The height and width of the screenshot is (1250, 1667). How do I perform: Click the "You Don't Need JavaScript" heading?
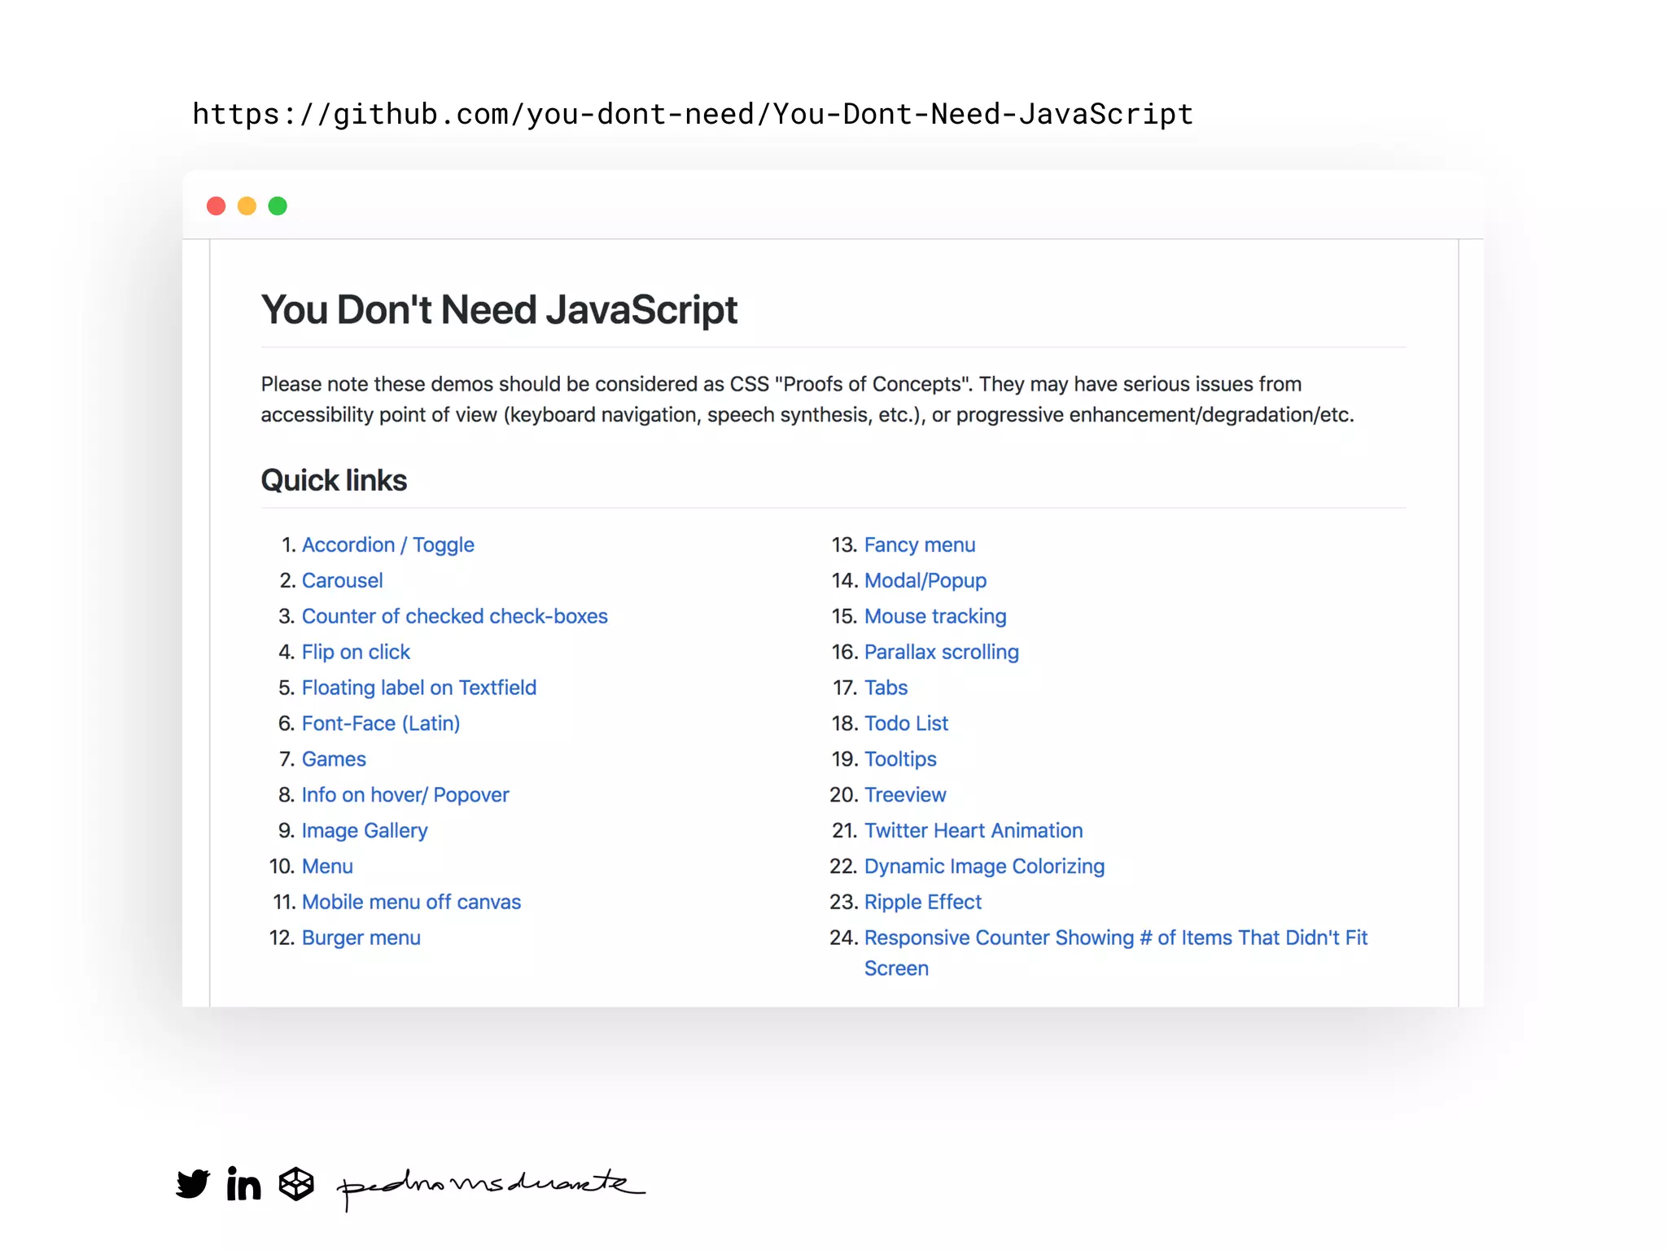pyautogui.click(x=499, y=310)
